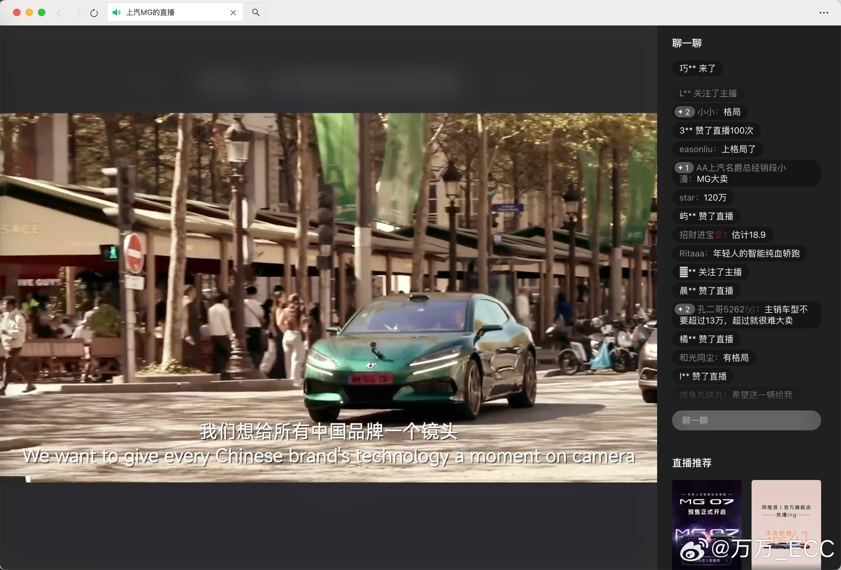
Task: Click the 直播推荐 section heading
Action: click(x=692, y=463)
